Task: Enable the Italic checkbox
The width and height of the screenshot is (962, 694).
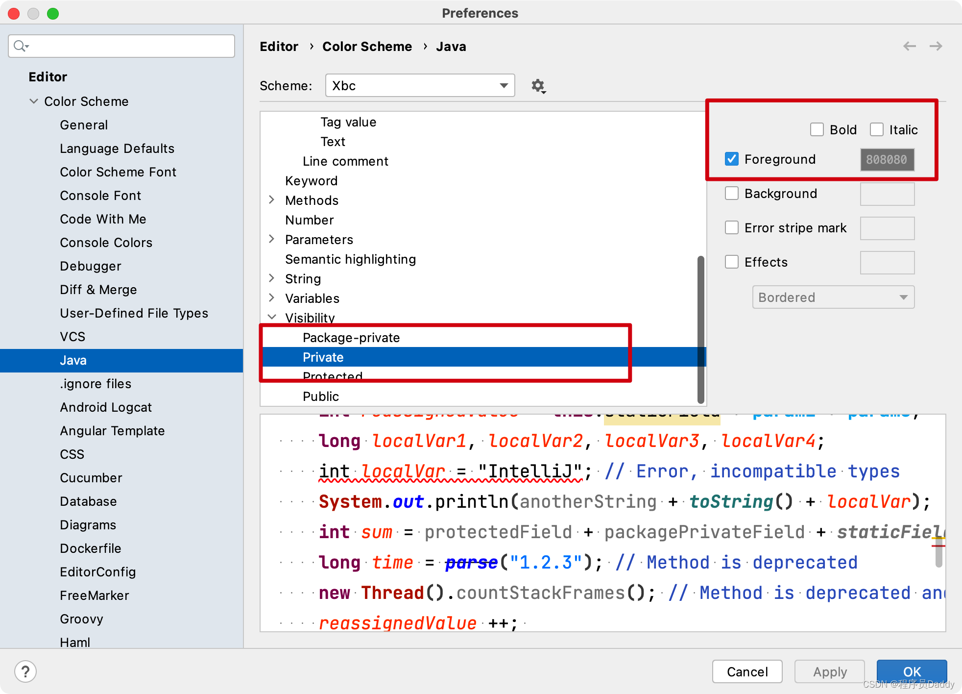Action: click(x=877, y=130)
